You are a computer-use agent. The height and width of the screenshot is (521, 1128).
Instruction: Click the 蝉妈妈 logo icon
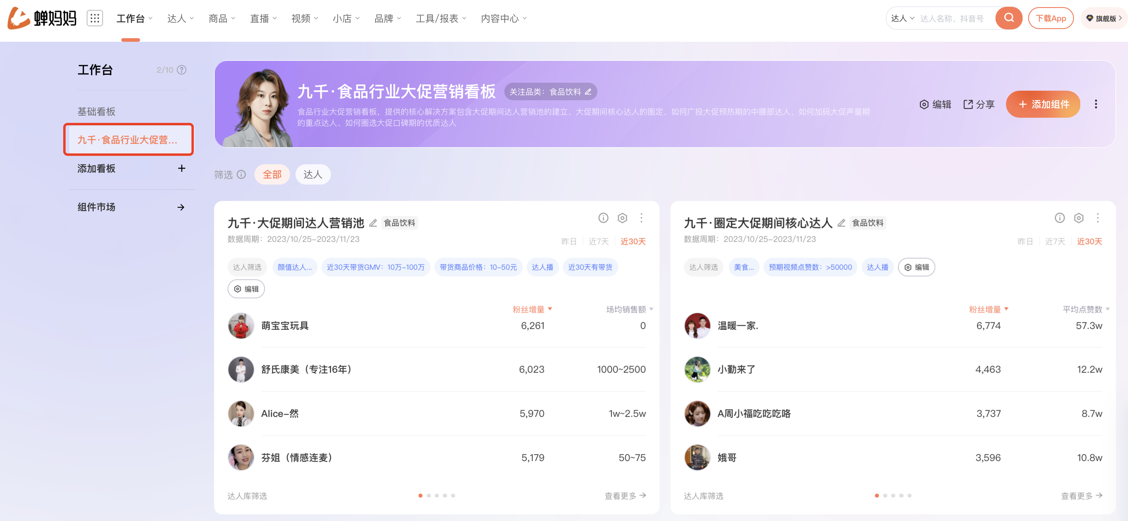coord(19,18)
